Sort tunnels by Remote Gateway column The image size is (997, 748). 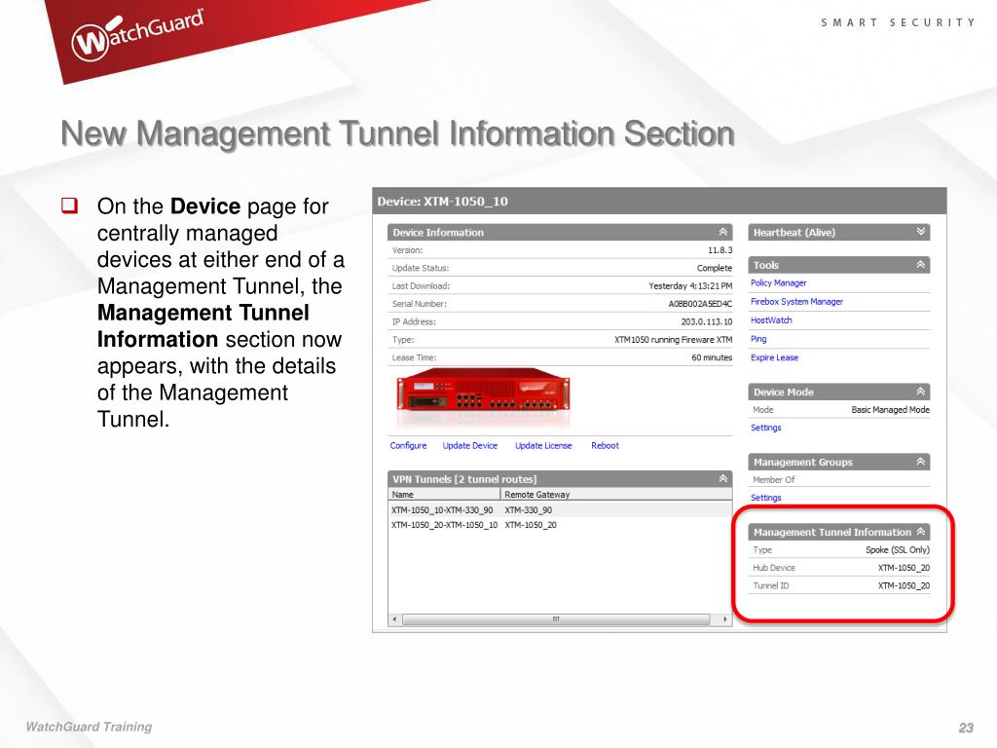coord(616,494)
